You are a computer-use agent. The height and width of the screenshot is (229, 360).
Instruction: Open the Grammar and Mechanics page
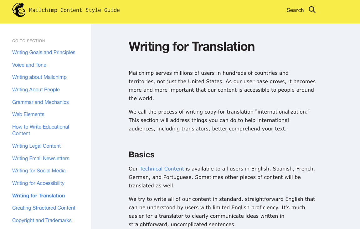point(40,102)
